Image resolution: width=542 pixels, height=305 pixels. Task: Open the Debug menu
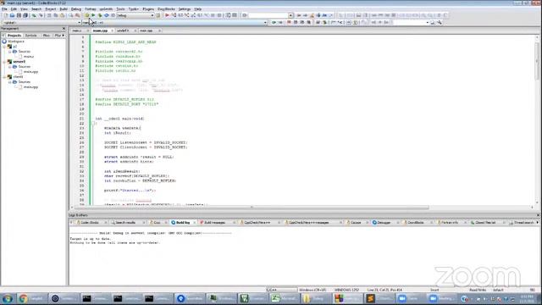click(76, 9)
